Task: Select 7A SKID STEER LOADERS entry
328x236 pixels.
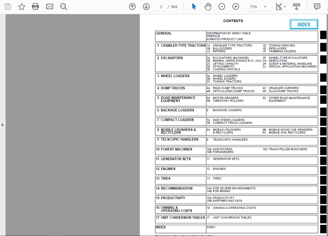Action: point(225,120)
